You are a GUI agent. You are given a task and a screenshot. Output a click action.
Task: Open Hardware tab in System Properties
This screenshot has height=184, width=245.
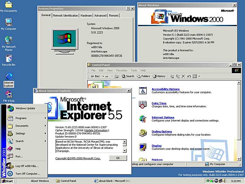(x=86, y=15)
